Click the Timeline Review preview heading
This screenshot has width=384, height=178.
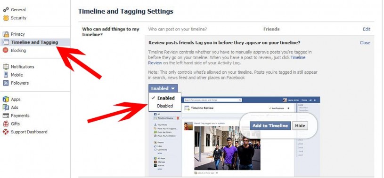pyautogui.click(x=202, y=108)
